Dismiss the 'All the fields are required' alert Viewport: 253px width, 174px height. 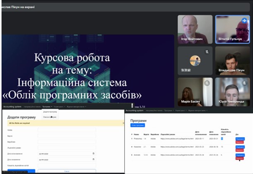[x=123, y=123]
